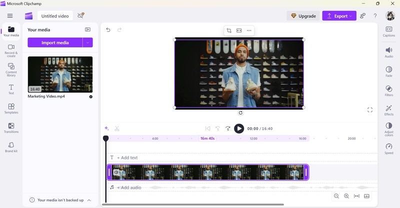The height and width of the screenshot is (208, 400).
Task: Open the Text sidebar tab
Action: (x=11, y=89)
